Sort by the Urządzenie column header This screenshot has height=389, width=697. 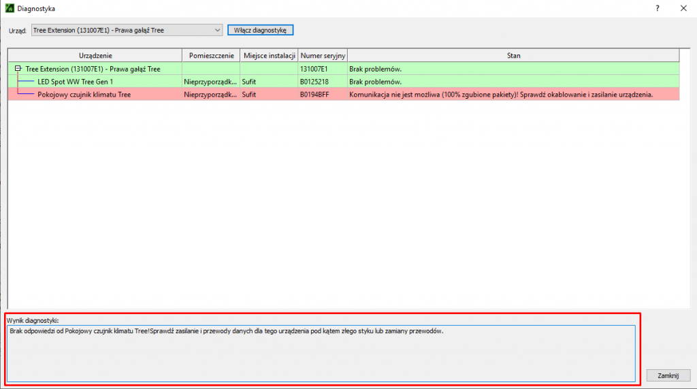pos(95,55)
